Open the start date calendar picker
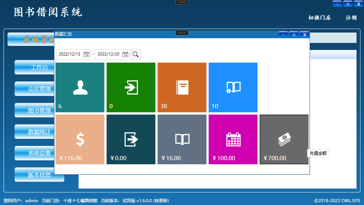Screen dimensions: 364x205 (86, 54)
